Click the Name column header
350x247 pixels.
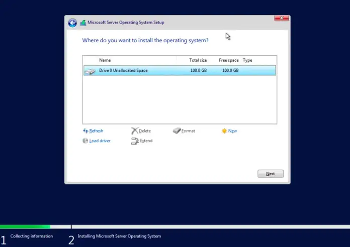coord(105,60)
